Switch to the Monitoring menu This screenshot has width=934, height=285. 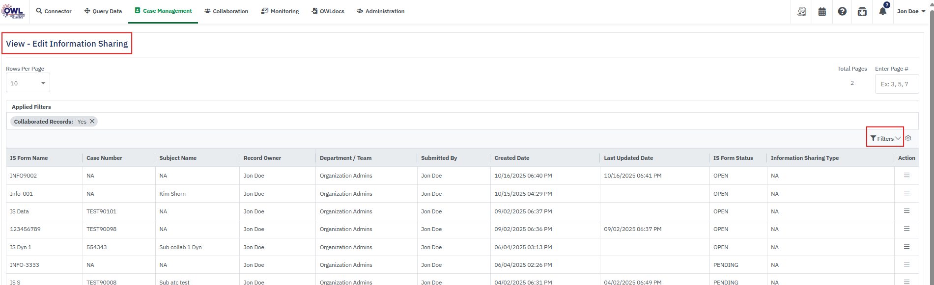click(x=280, y=11)
